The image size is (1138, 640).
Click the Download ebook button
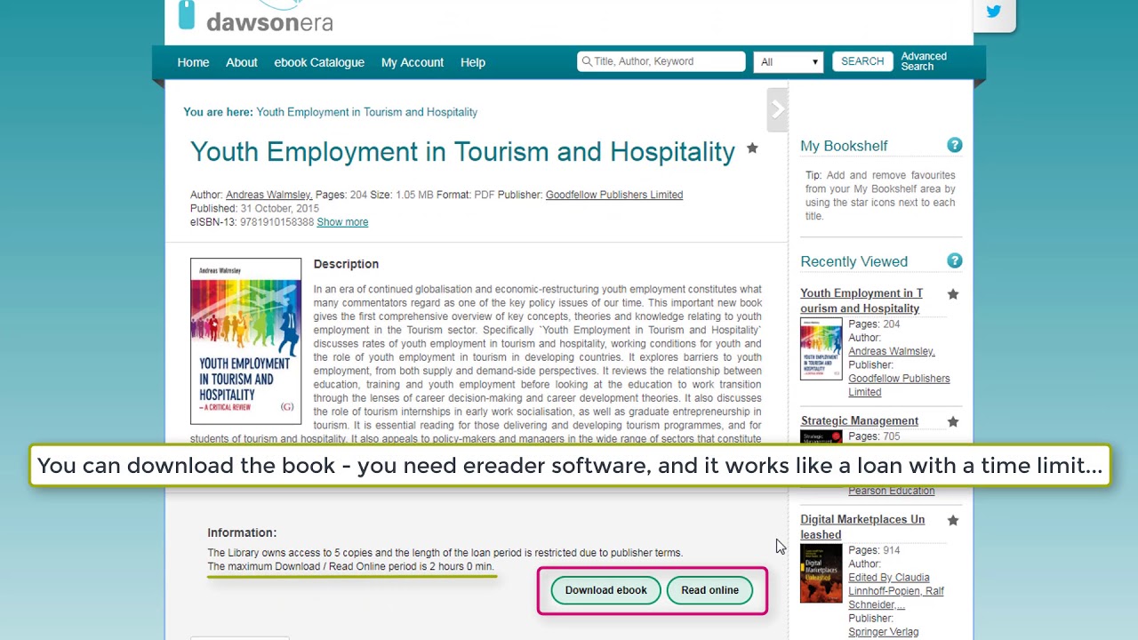(x=606, y=590)
